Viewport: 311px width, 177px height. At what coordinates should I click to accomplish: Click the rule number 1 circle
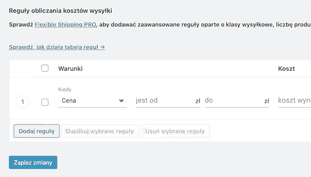click(x=23, y=102)
